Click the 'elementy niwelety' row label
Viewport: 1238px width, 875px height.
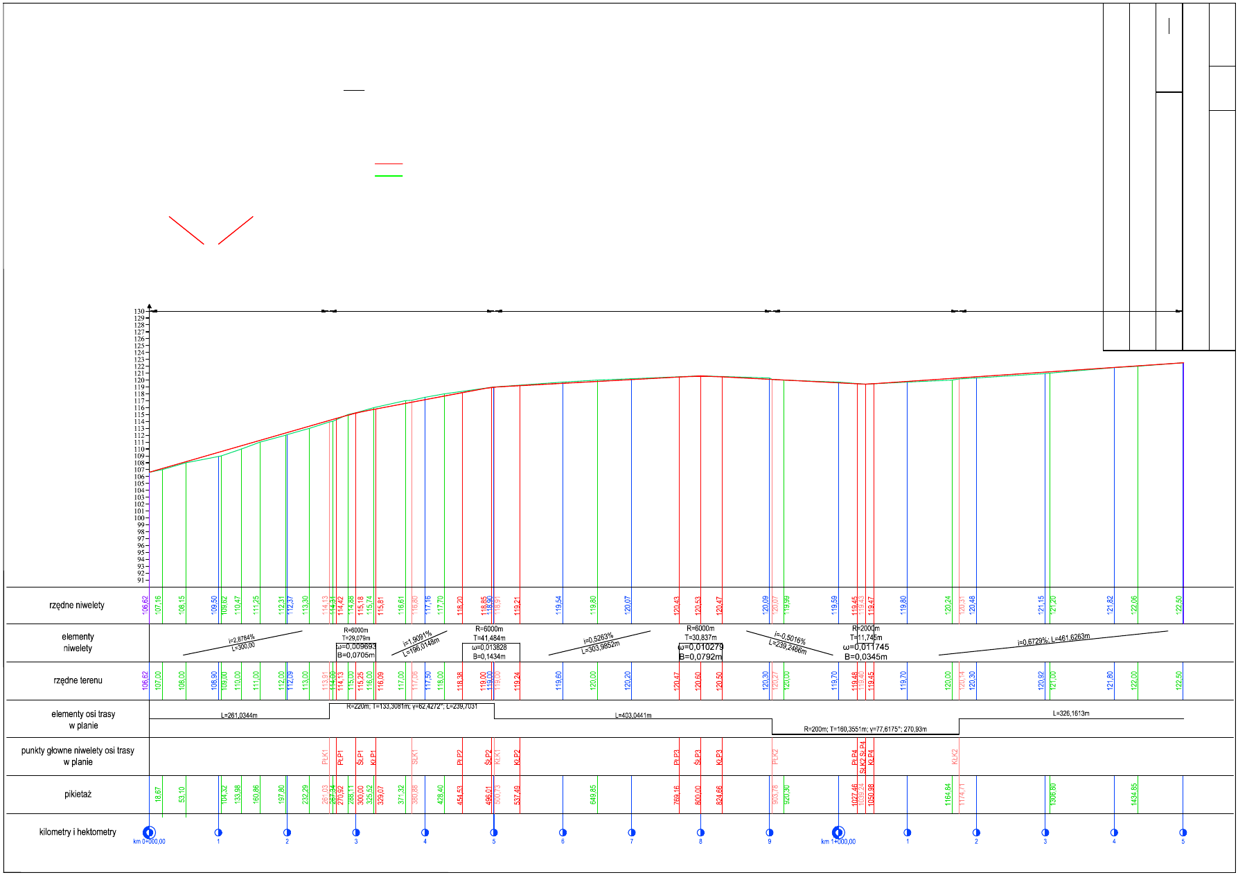78,643
